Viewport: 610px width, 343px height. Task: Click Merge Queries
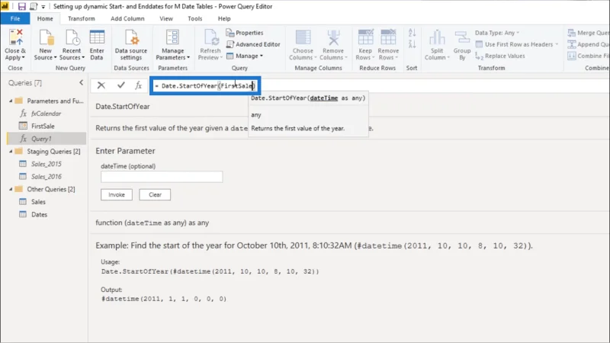tap(588, 33)
